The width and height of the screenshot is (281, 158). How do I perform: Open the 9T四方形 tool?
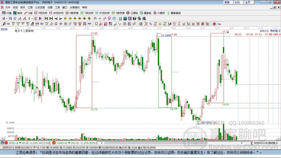coord(103,13)
